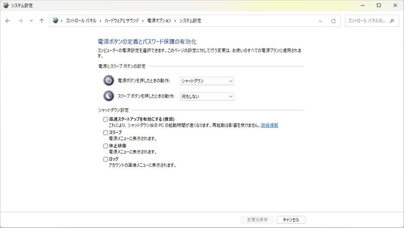Enable 高速スタートアップ checkbox

[106, 119]
